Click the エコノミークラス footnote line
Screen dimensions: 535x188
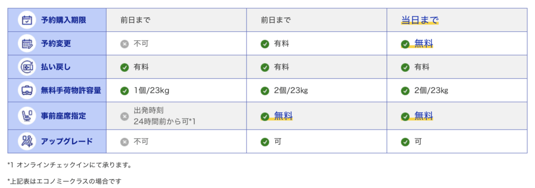(64, 181)
